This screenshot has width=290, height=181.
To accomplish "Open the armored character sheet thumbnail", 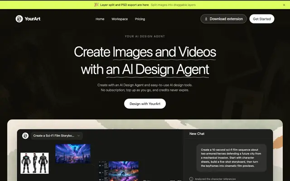I will [34, 163].
